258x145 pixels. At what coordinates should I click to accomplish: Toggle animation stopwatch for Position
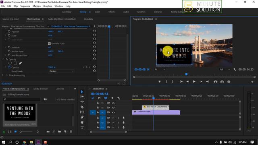9,31
